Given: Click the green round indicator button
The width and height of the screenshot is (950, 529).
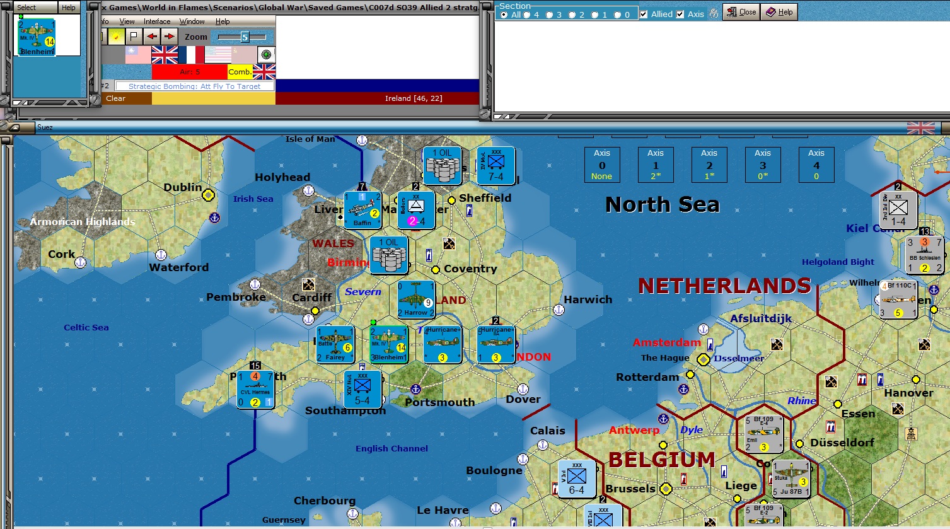Looking at the screenshot, I should (266, 55).
